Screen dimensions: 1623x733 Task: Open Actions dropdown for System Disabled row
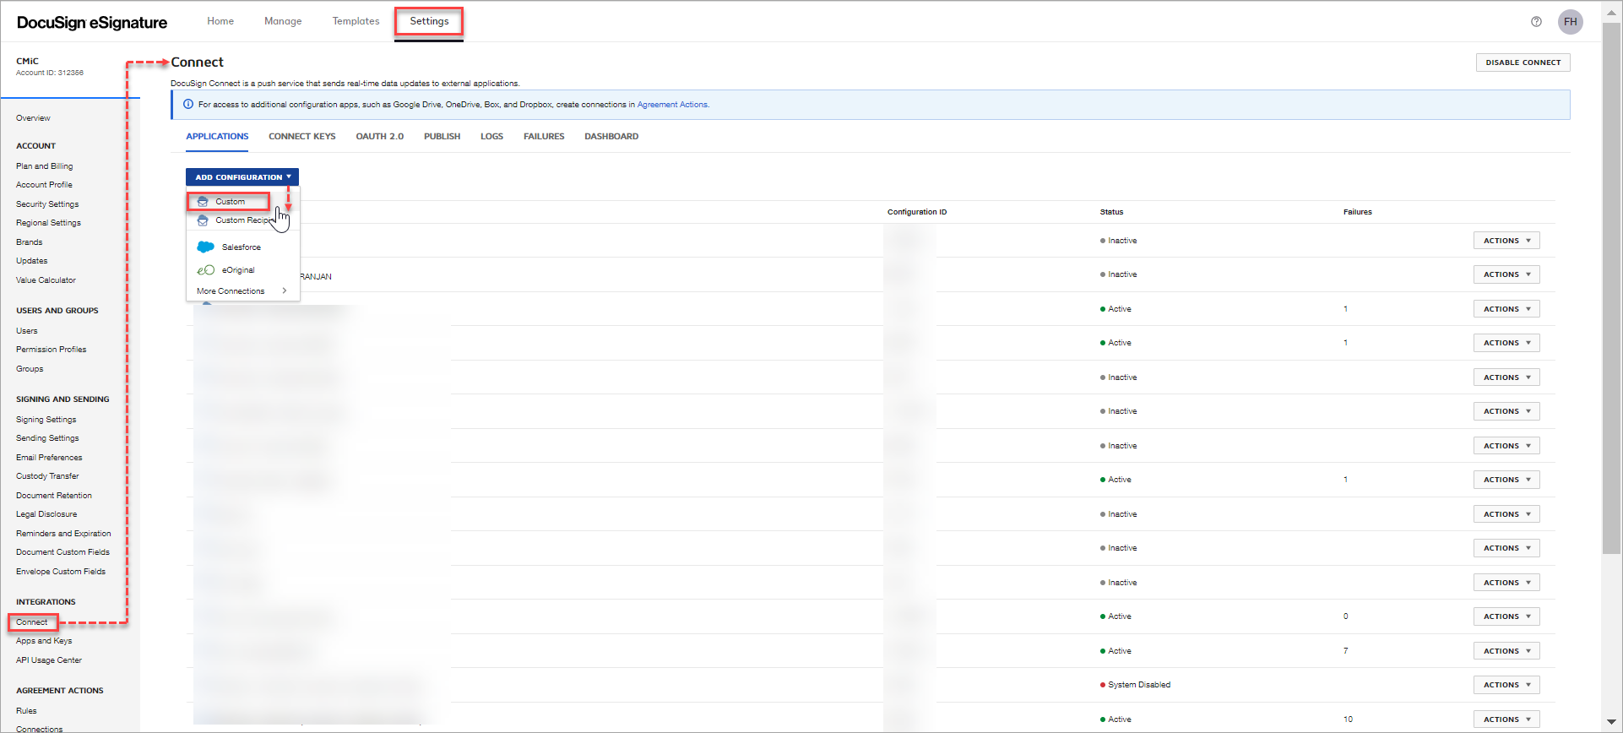coord(1506,685)
